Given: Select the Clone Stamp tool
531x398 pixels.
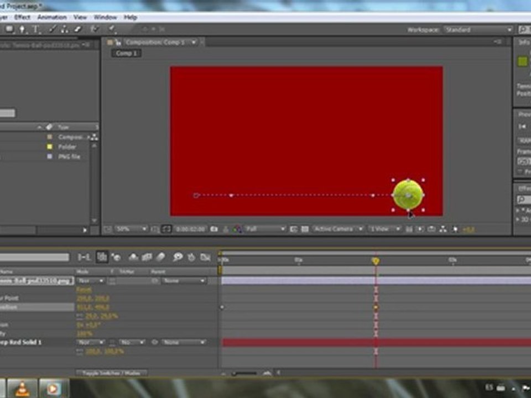Looking at the screenshot, I should tap(64, 29).
